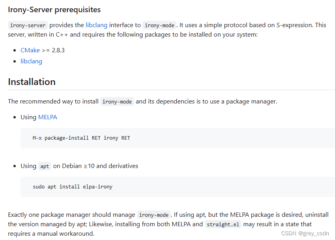The image size is (335, 240).
Task: Click the 'requires a manual workaround' text
Action: click(x=51, y=234)
